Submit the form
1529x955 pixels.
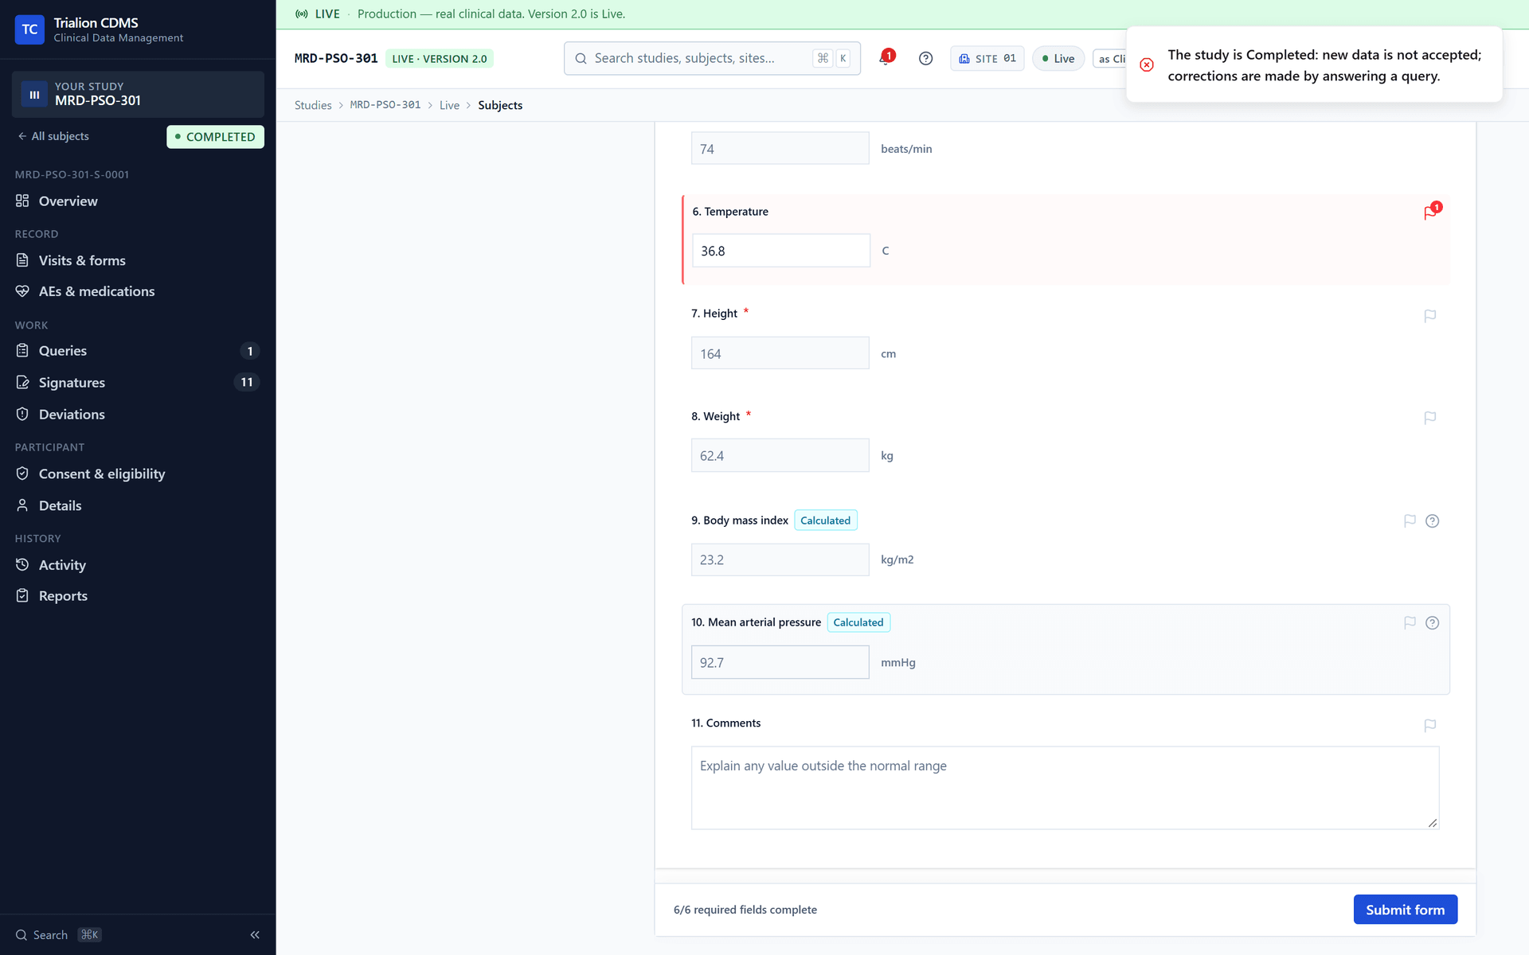click(1405, 910)
